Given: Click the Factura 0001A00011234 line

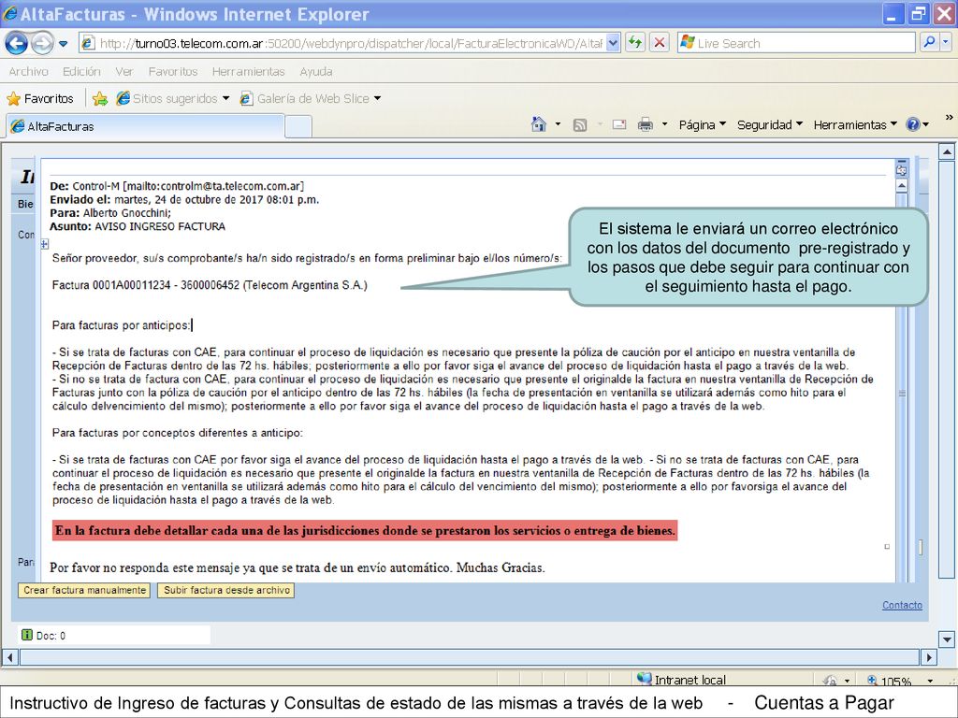Looking at the screenshot, I should point(210,285).
